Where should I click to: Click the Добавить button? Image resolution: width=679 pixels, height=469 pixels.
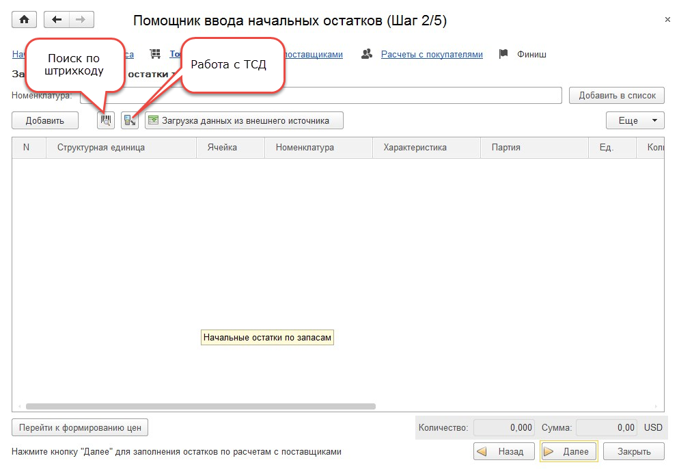tap(45, 120)
